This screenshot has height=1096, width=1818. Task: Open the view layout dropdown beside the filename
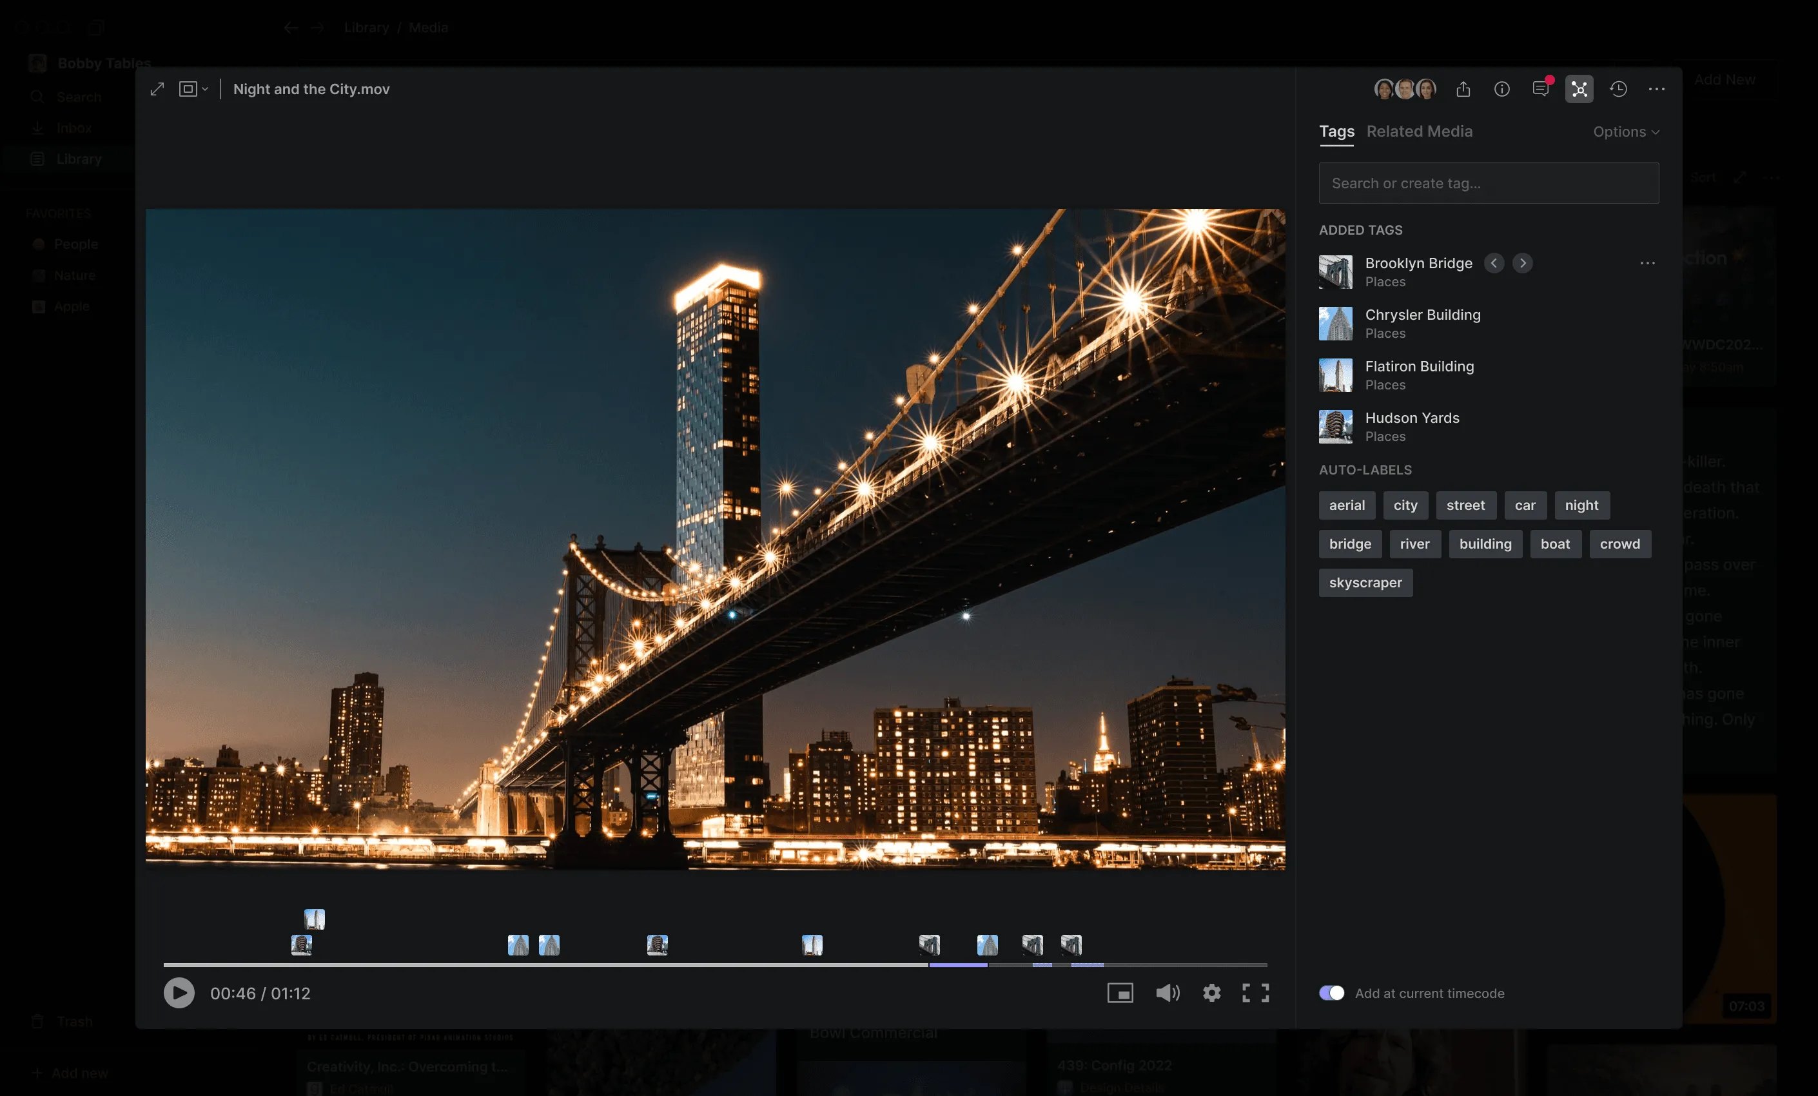point(193,90)
